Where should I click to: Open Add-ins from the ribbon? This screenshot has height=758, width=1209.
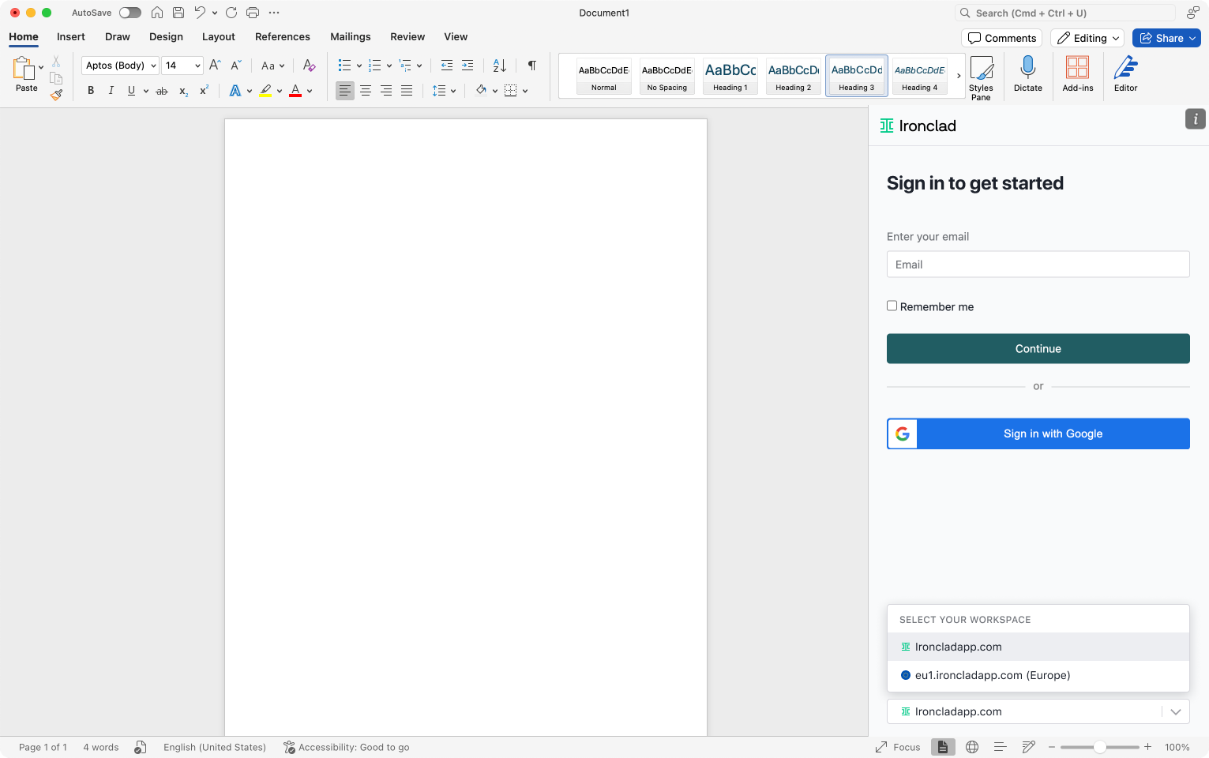point(1078,73)
